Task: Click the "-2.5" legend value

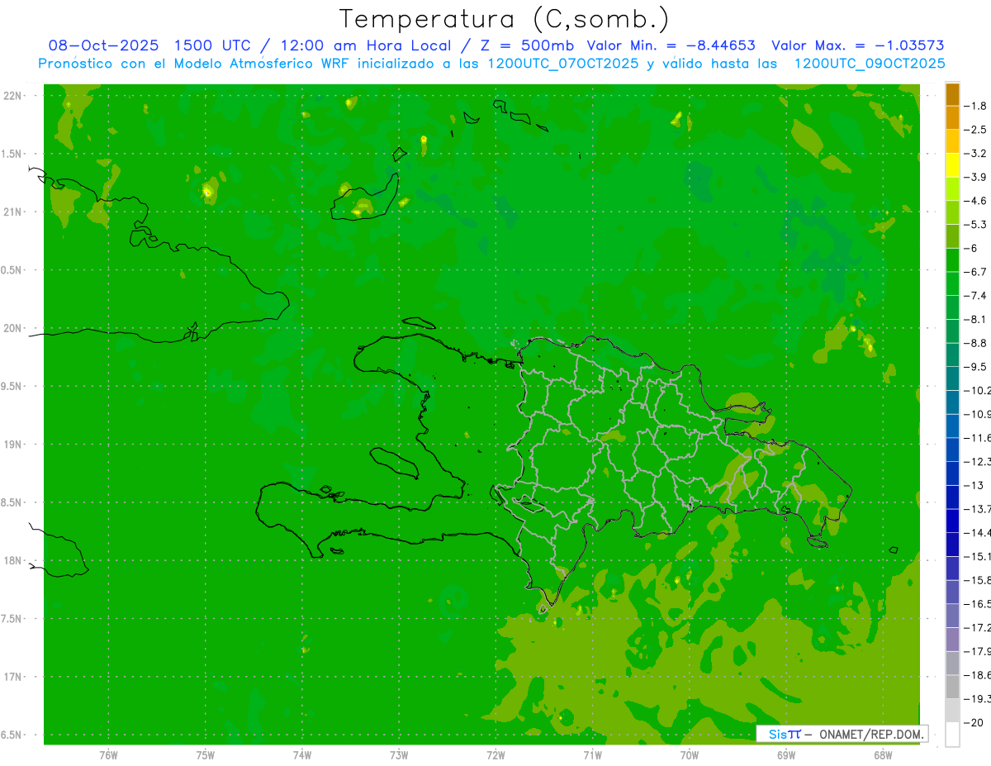Action: tap(975, 130)
